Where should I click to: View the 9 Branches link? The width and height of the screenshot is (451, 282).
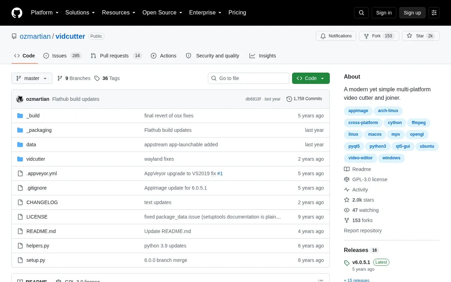tap(74, 78)
